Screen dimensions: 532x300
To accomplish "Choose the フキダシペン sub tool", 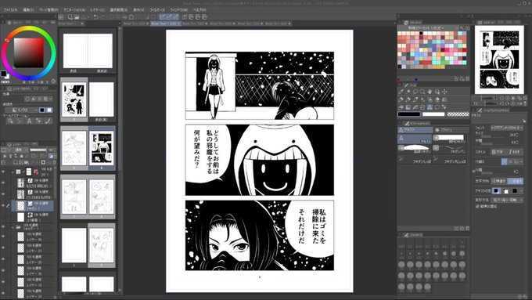I will point(450,148).
